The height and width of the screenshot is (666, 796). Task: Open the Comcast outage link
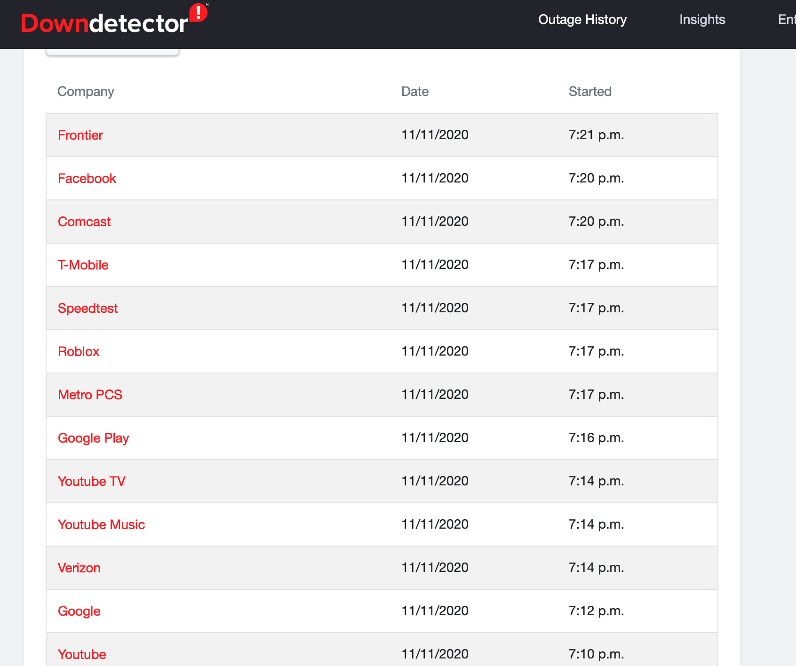[x=84, y=222]
